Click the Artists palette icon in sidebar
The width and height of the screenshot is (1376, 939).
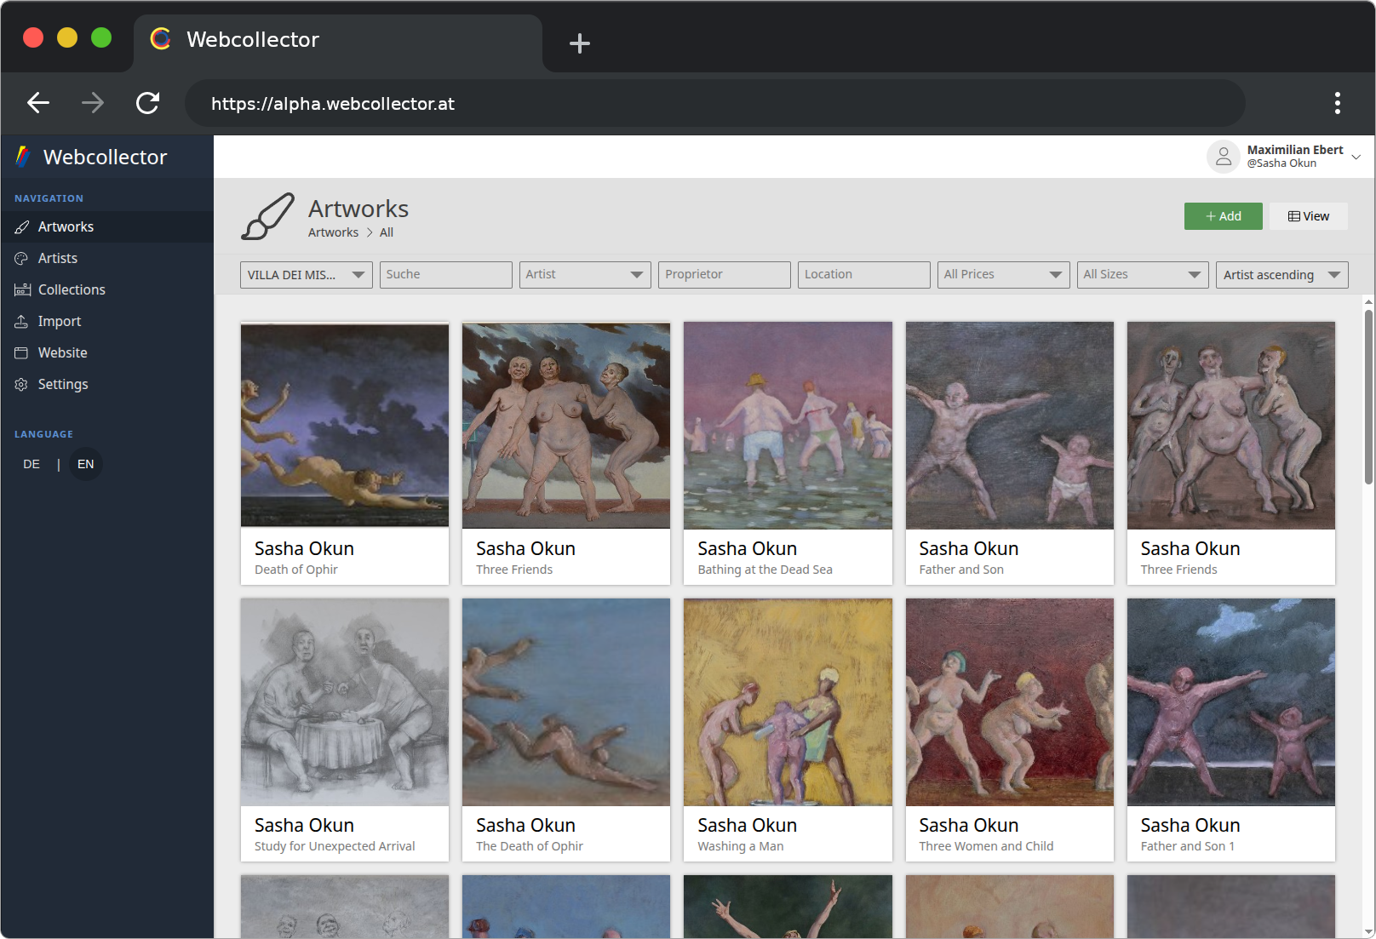pos(22,259)
